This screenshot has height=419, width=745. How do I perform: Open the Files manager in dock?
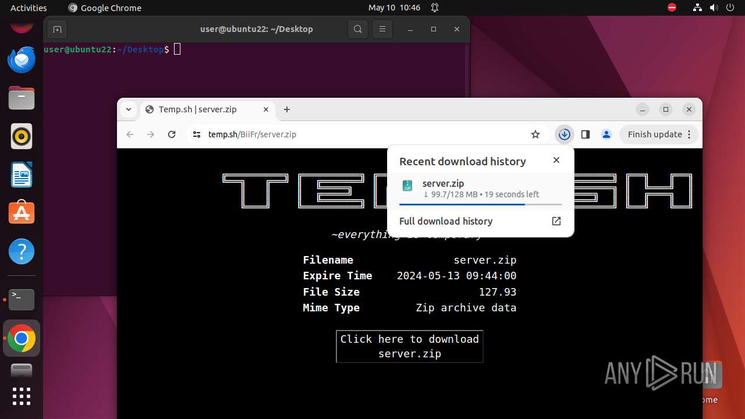click(22, 98)
